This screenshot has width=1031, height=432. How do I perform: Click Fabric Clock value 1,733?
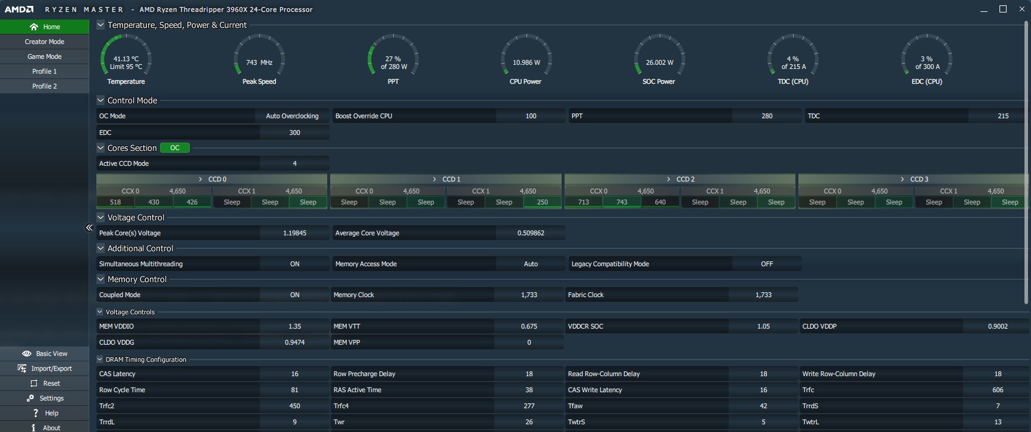click(x=763, y=295)
